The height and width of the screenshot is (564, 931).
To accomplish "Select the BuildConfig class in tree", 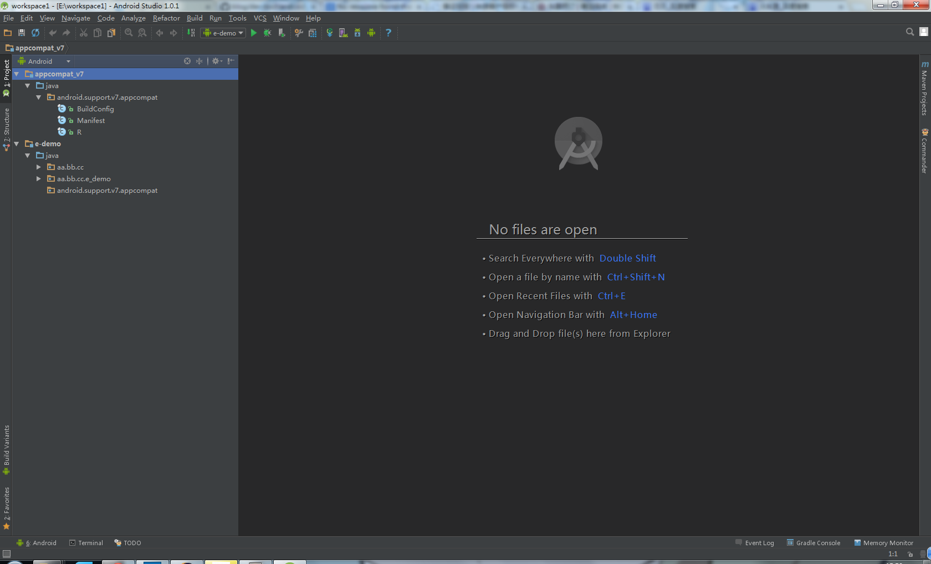I will coord(95,109).
